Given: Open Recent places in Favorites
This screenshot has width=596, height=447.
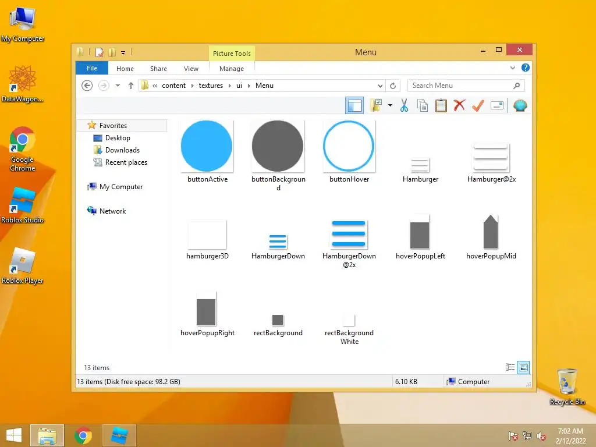Looking at the screenshot, I should coord(126,162).
